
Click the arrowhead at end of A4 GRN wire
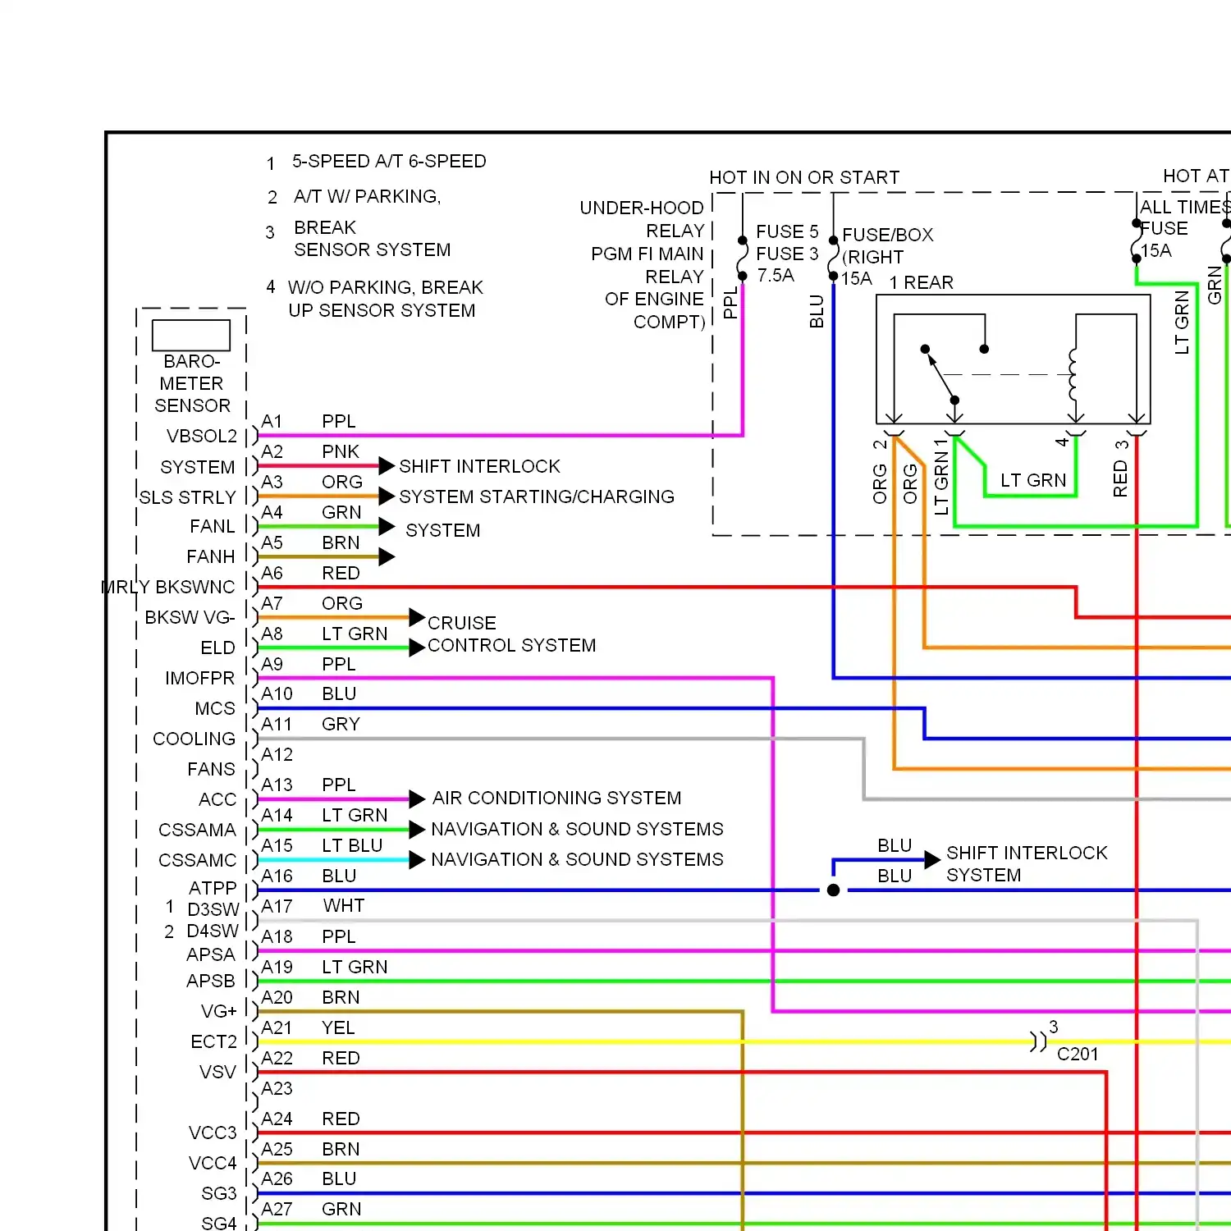pyautogui.click(x=387, y=527)
